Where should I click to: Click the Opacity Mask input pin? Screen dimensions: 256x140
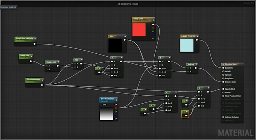point(223,89)
